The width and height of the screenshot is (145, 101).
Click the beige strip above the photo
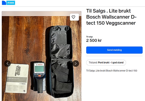(42, 14)
